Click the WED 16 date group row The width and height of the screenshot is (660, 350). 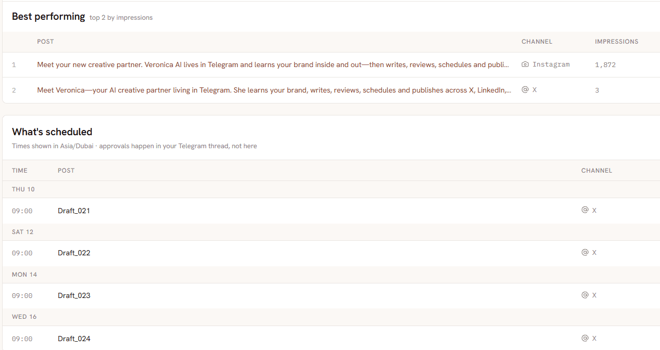point(331,317)
